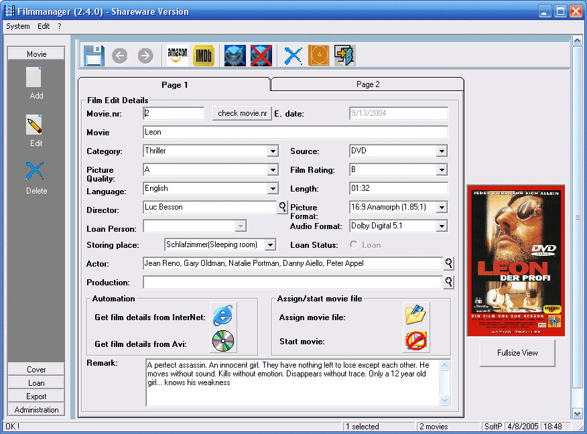Click the blue shark cover icon

[235, 56]
